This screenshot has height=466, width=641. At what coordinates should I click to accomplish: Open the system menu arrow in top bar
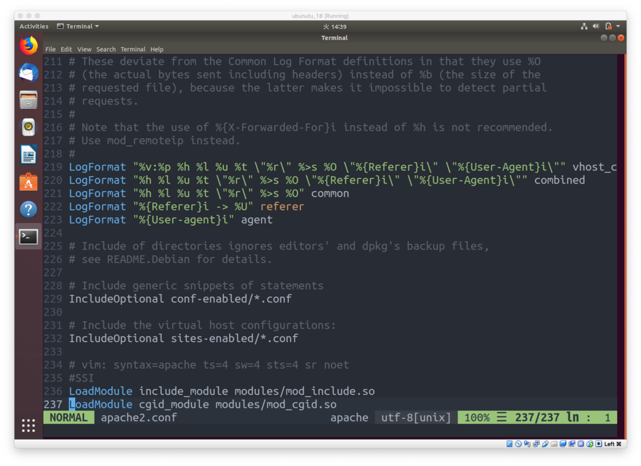point(618,26)
